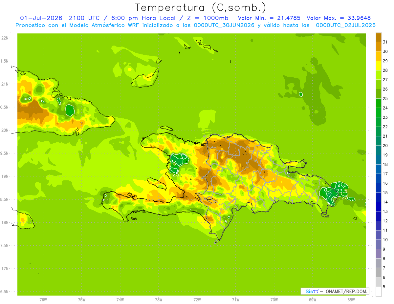Viewport: 394px width, 304px height.
Task: Click the "20N" latitude label
Action: click(x=5, y=131)
